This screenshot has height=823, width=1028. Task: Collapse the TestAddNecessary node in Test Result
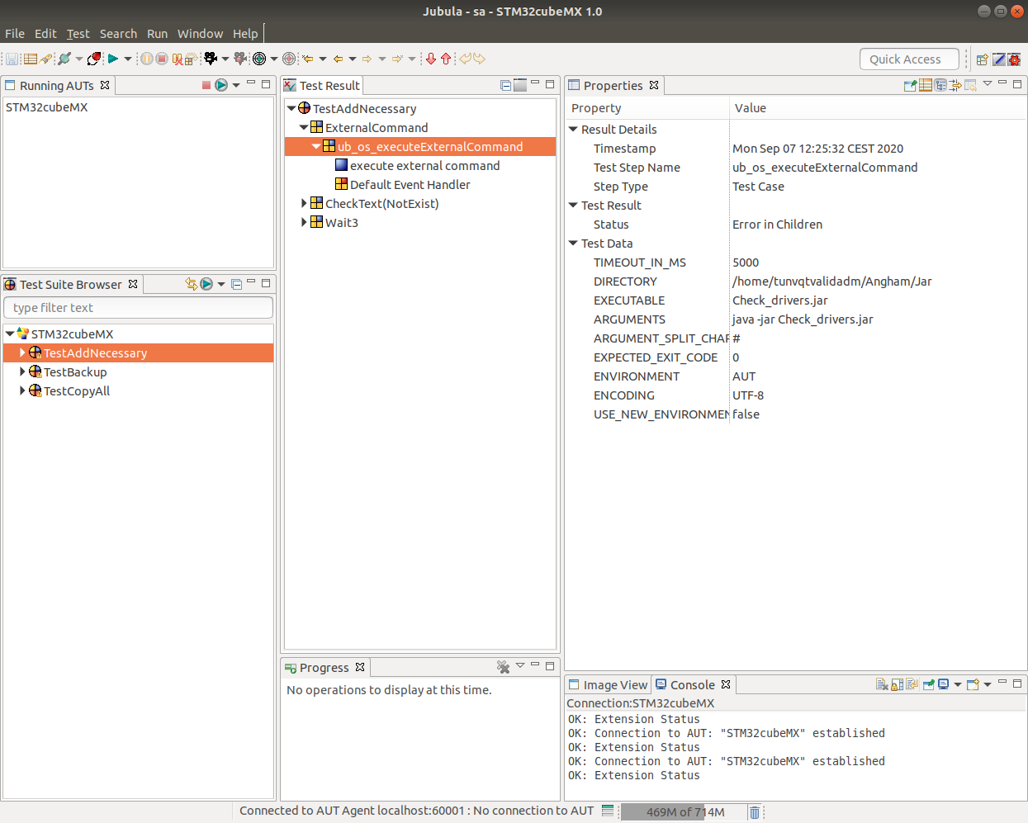[291, 108]
